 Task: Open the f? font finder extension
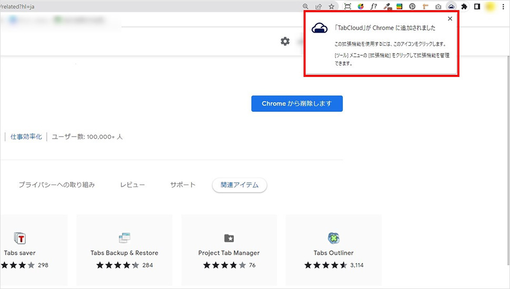pos(373,6)
